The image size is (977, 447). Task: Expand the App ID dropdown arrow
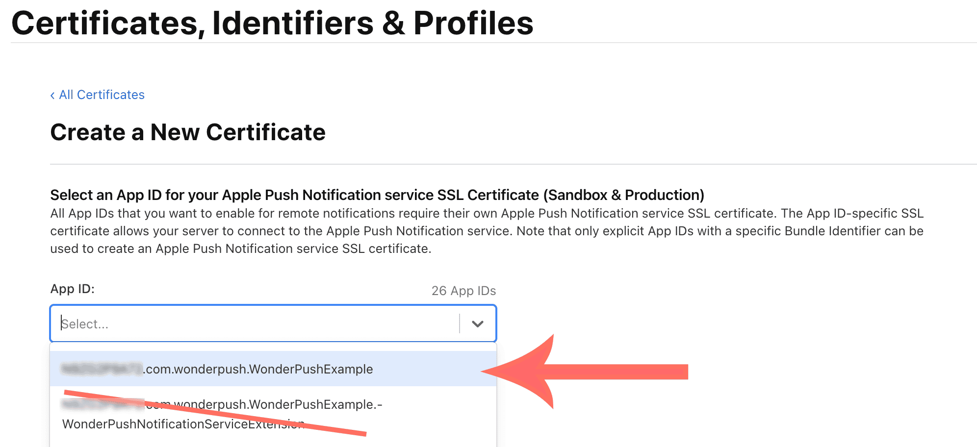(x=477, y=323)
